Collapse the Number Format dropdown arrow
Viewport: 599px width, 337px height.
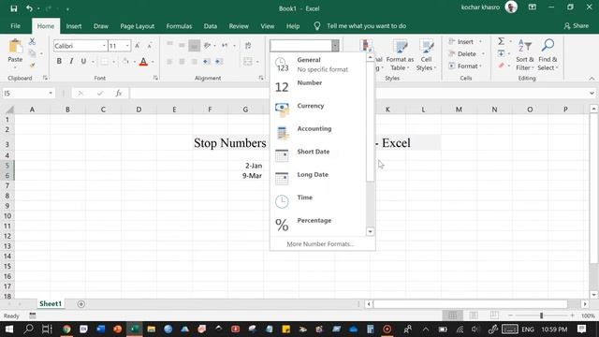(335, 46)
